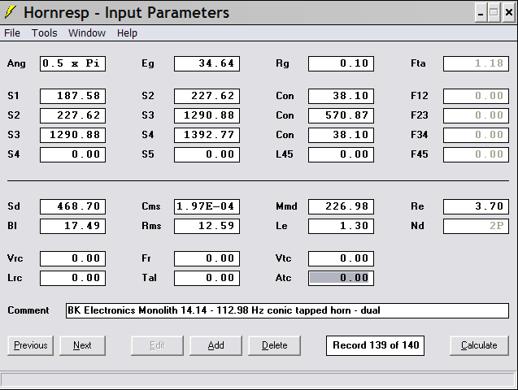
Task: Click the Sd field with 468.70
Action: tap(72, 206)
